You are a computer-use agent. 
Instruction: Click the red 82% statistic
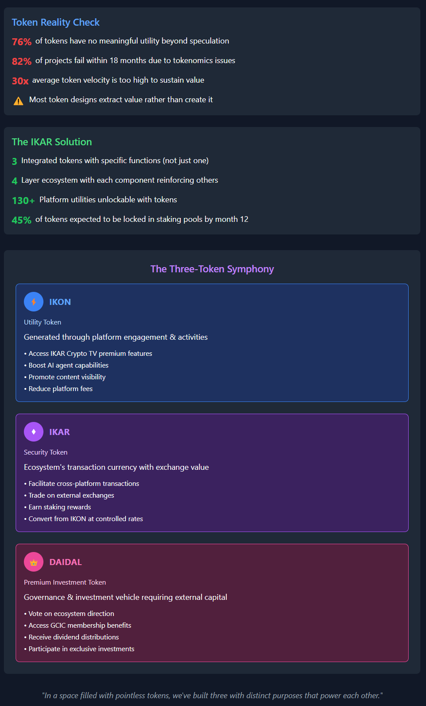[x=22, y=61]
